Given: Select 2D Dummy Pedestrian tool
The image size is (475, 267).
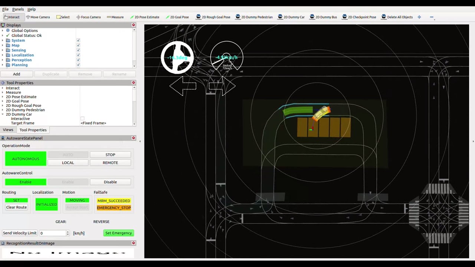Looking at the screenshot, I should pos(254,17).
